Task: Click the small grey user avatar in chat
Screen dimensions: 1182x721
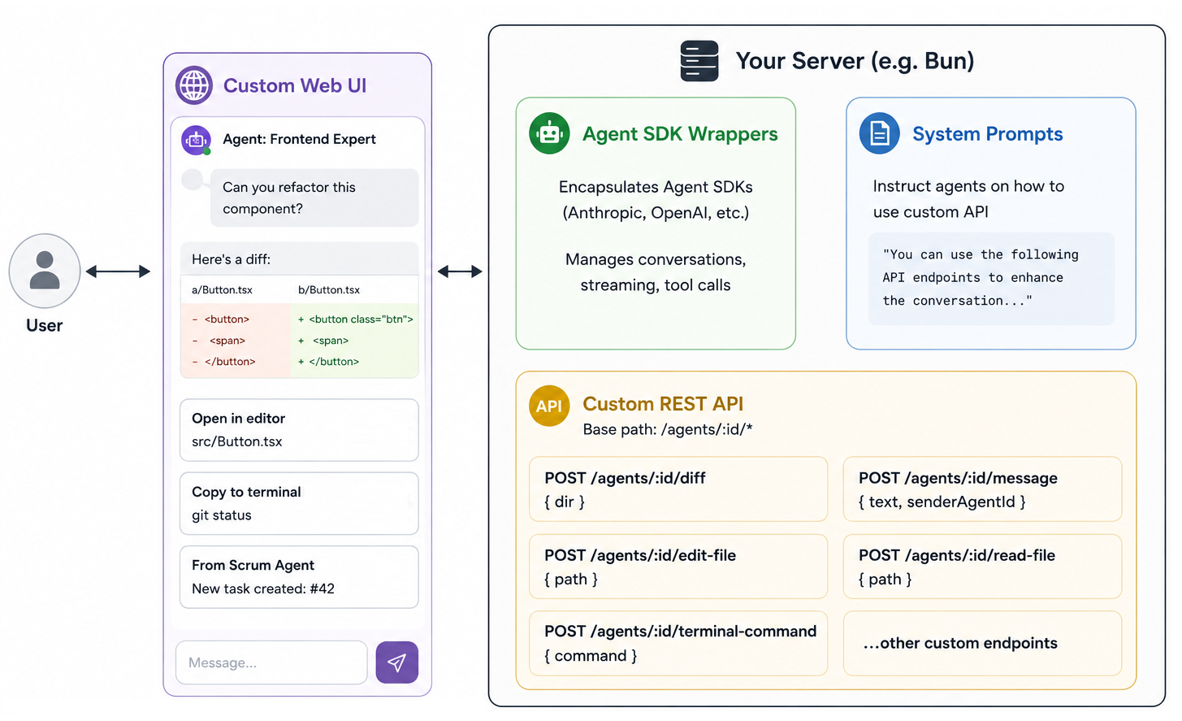Action: click(x=193, y=179)
